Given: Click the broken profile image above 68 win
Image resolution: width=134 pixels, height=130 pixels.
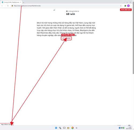Looking at the screenshot, I should tap(54, 10).
